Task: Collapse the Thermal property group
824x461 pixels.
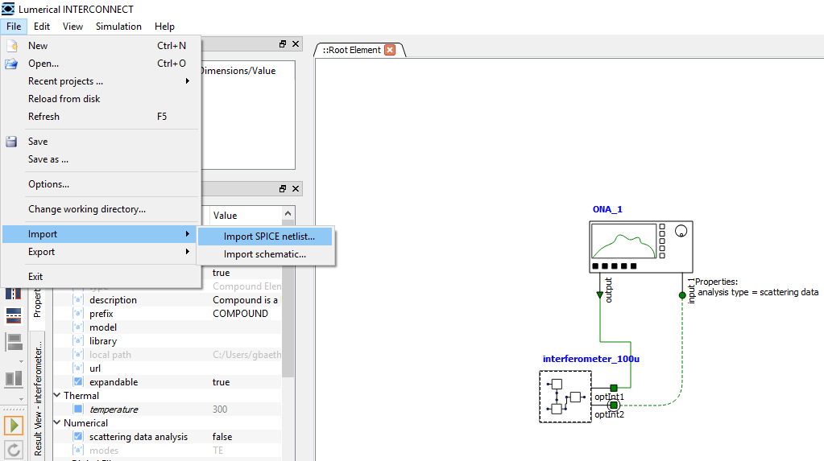Action: point(57,395)
